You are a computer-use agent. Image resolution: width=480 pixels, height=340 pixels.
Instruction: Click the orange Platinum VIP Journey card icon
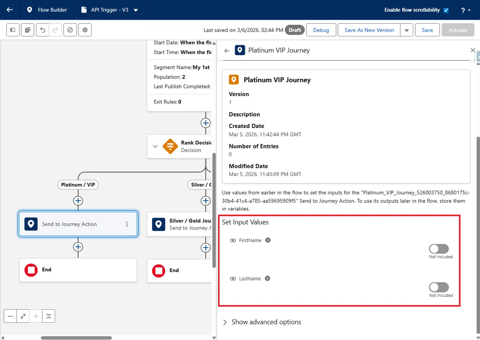[x=234, y=80]
